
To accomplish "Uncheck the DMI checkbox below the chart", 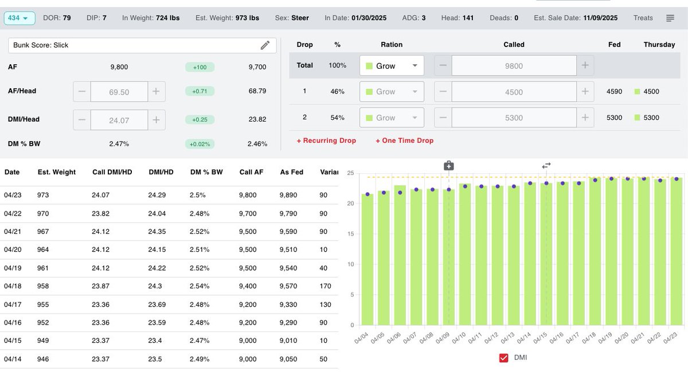I will (503, 357).
